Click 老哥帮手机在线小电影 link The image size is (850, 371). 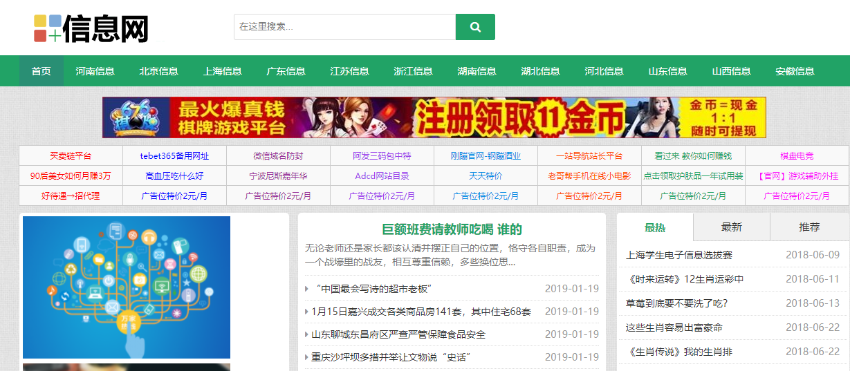click(589, 176)
